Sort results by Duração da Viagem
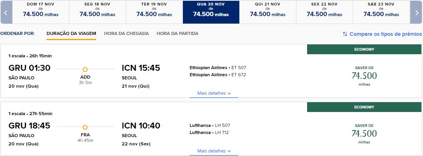The width and height of the screenshot is (423, 156). click(x=71, y=34)
